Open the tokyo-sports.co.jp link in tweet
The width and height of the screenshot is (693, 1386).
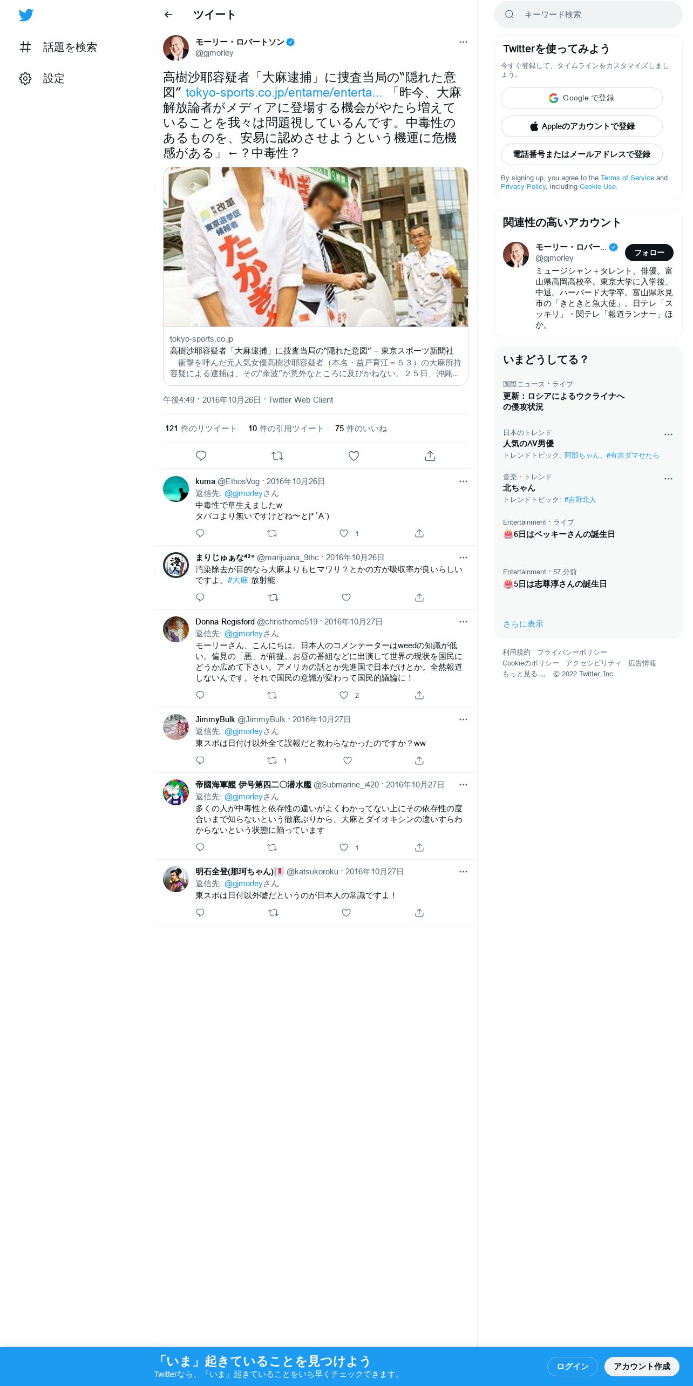[x=283, y=93]
